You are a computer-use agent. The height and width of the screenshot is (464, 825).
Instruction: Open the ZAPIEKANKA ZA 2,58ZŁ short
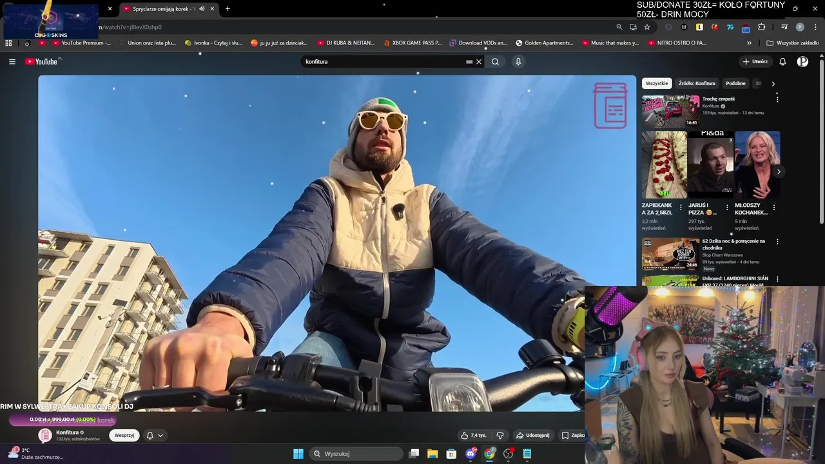click(x=664, y=165)
